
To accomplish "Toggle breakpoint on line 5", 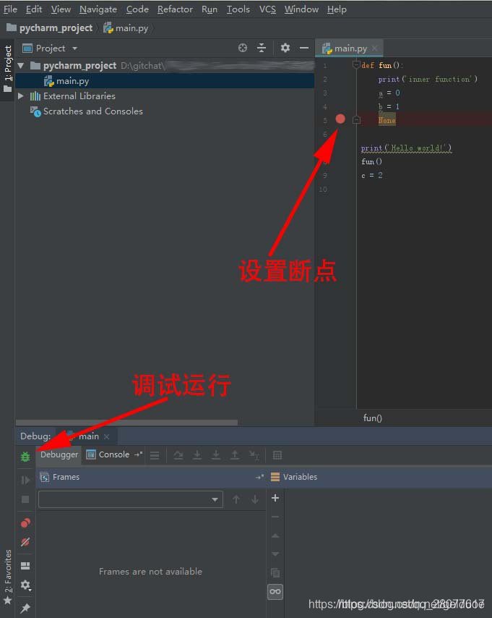I will (340, 119).
